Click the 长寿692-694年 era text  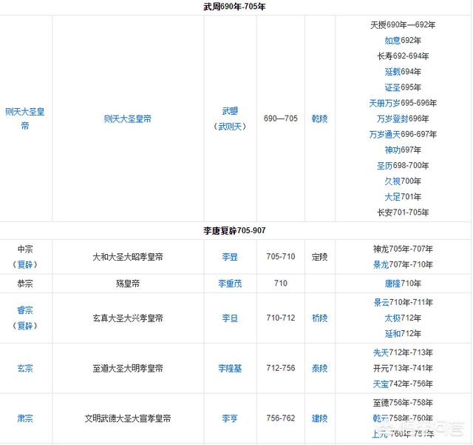[403, 56]
